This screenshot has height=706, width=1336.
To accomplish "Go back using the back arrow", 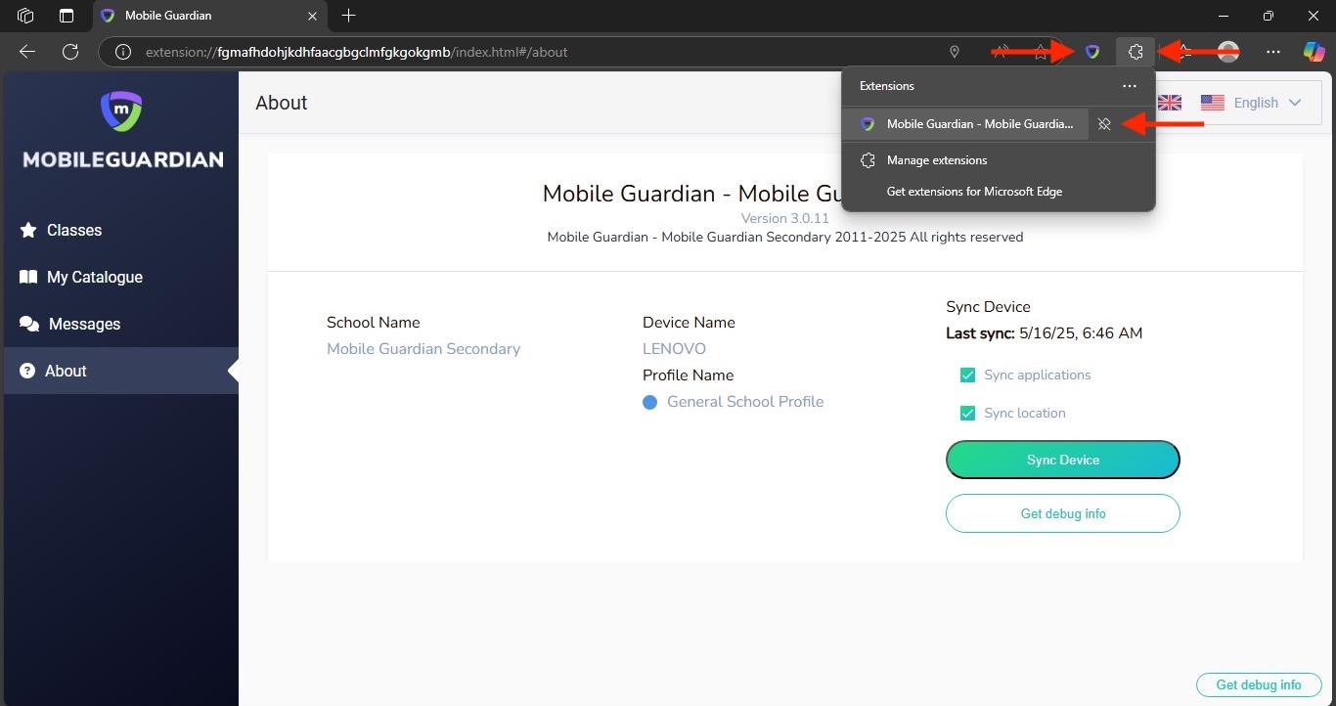I will coord(27,52).
